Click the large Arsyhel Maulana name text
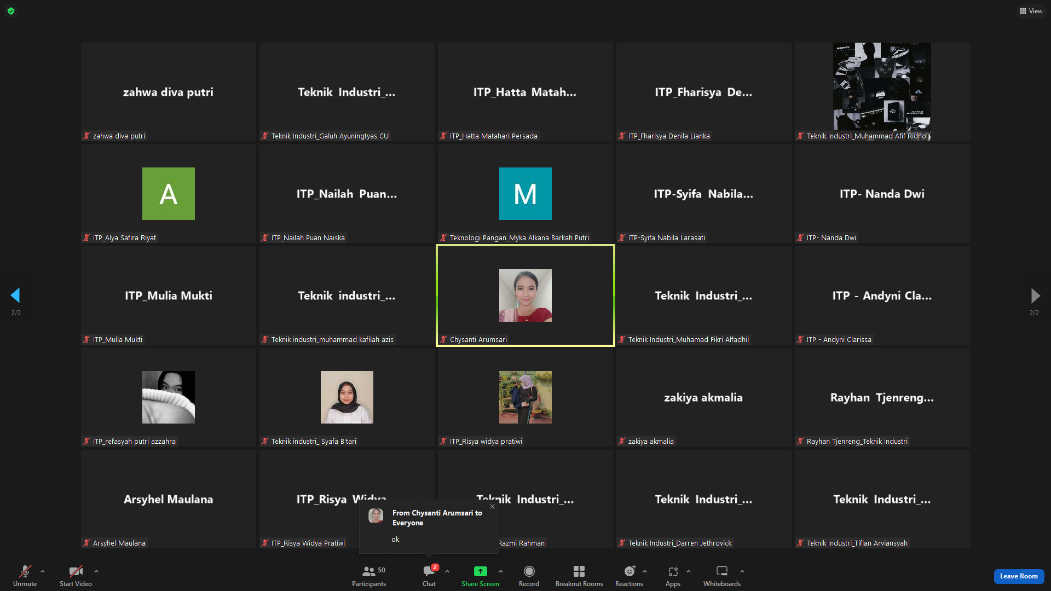The width and height of the screenshot is (1051, 591). coord(169,499)
